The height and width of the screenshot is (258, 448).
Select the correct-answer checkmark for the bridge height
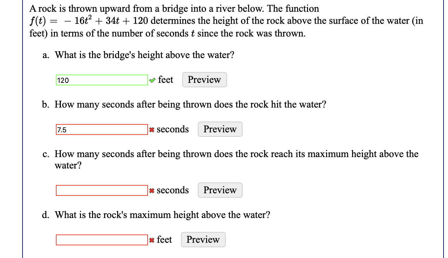point(152,80)
